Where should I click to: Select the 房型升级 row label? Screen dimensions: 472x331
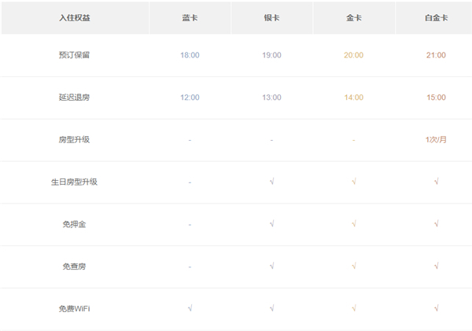pyautogui.click(x=74, y=140)
